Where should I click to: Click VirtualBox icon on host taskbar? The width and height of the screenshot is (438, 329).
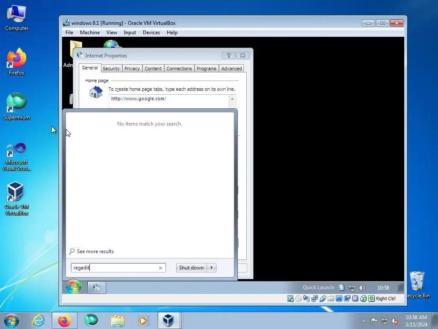169,320
